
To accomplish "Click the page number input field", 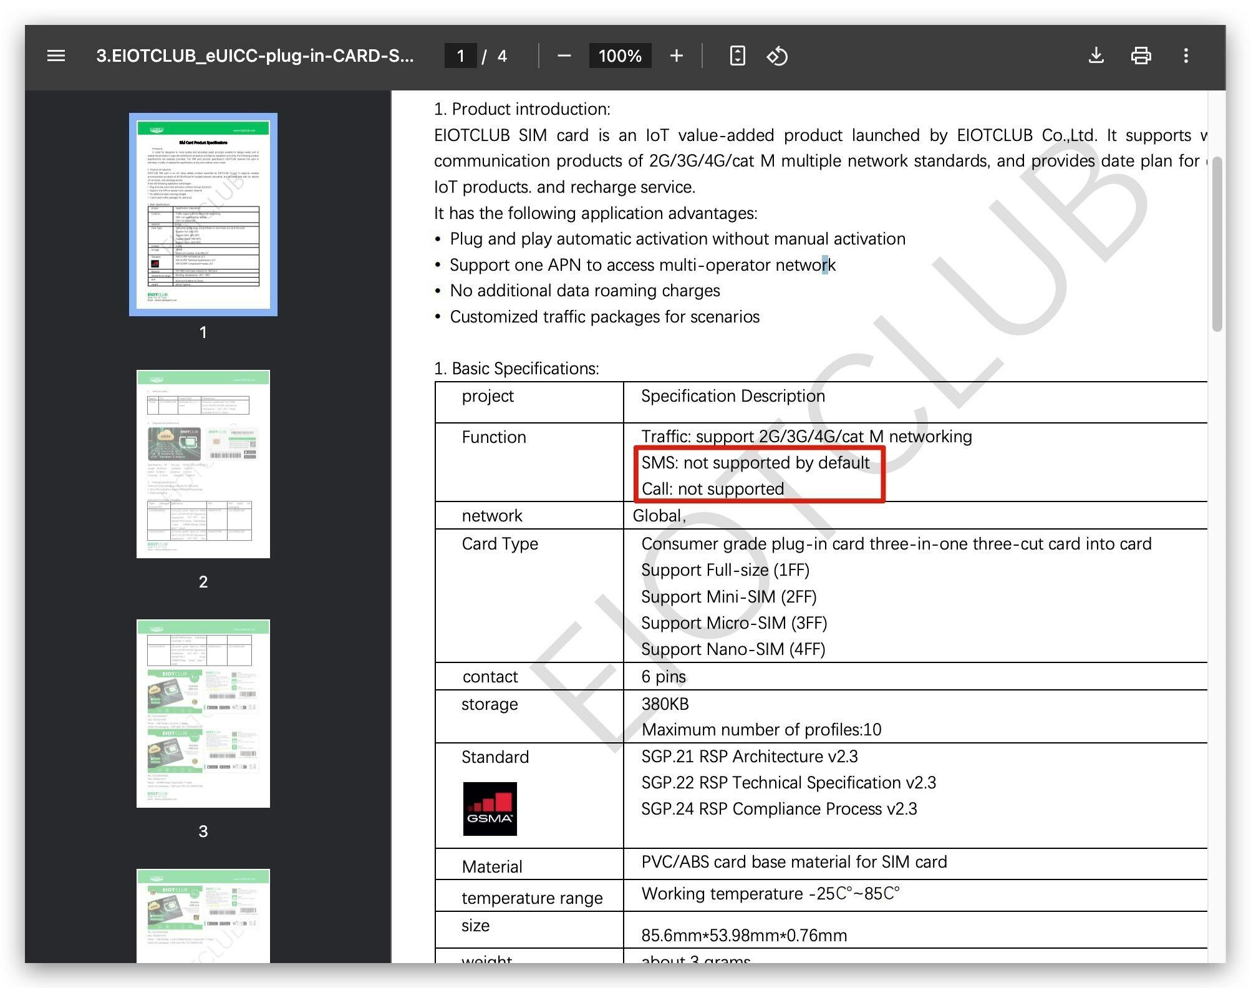I will pyautogui.click(x=460, y=56).
